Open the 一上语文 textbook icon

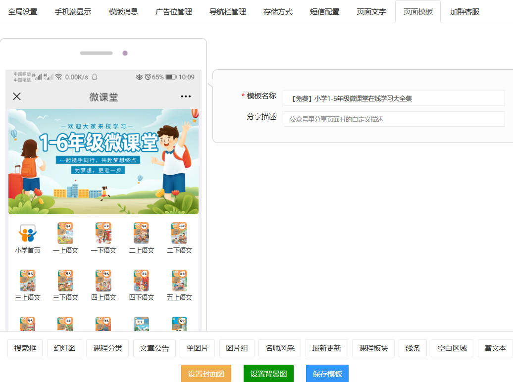click(65, 233)
